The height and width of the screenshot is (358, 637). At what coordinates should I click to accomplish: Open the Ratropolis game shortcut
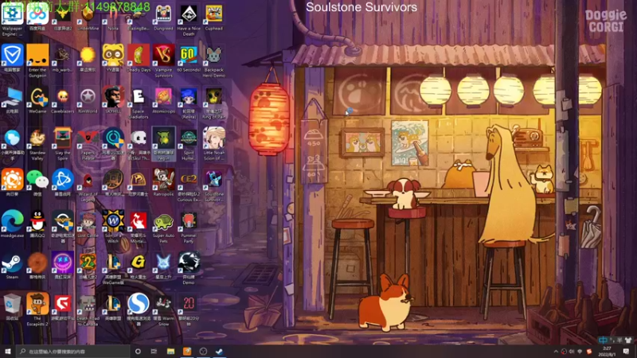coord(163,183)
